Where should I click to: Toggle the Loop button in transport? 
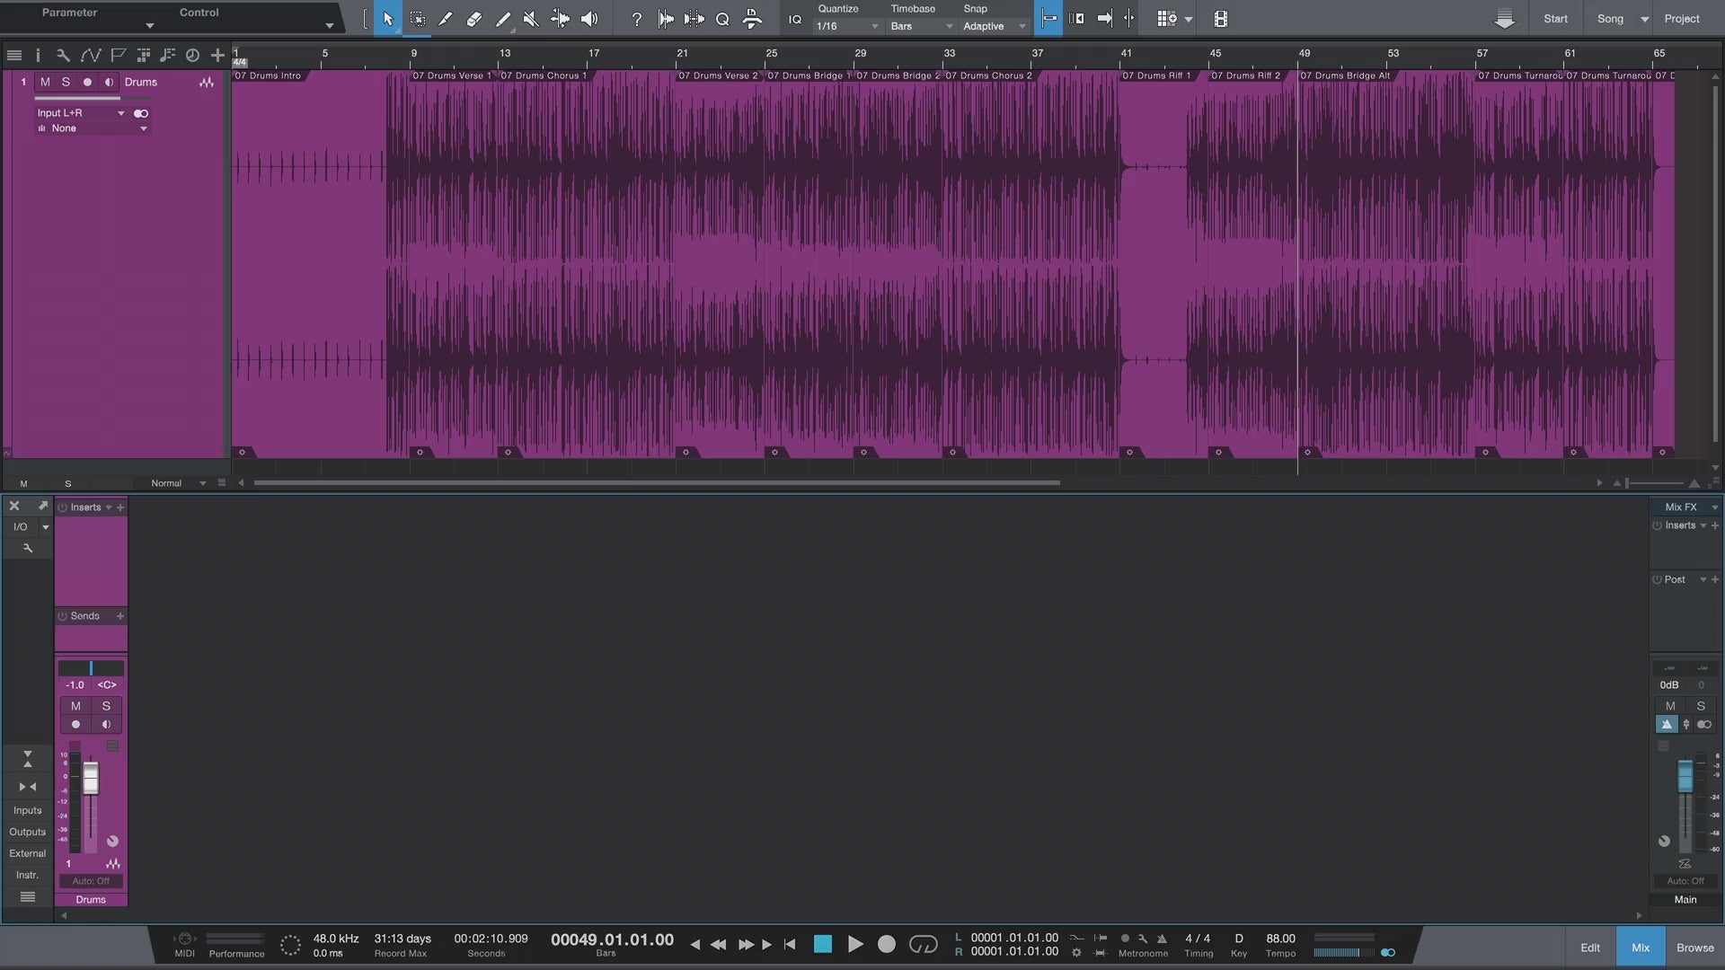click(923, 944)
